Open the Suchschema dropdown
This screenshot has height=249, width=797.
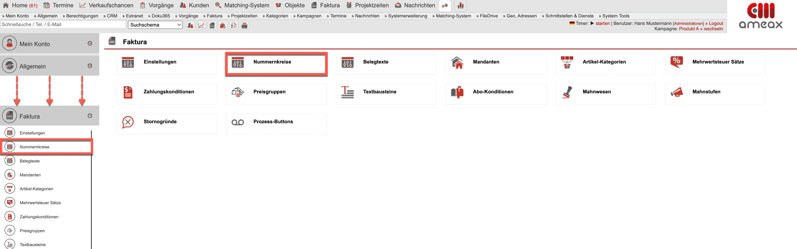[155, 25]
